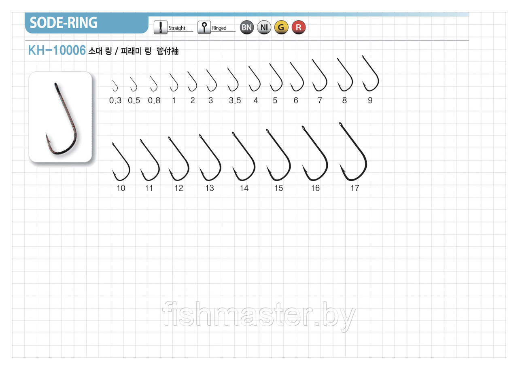Click the size label 14

244,188
